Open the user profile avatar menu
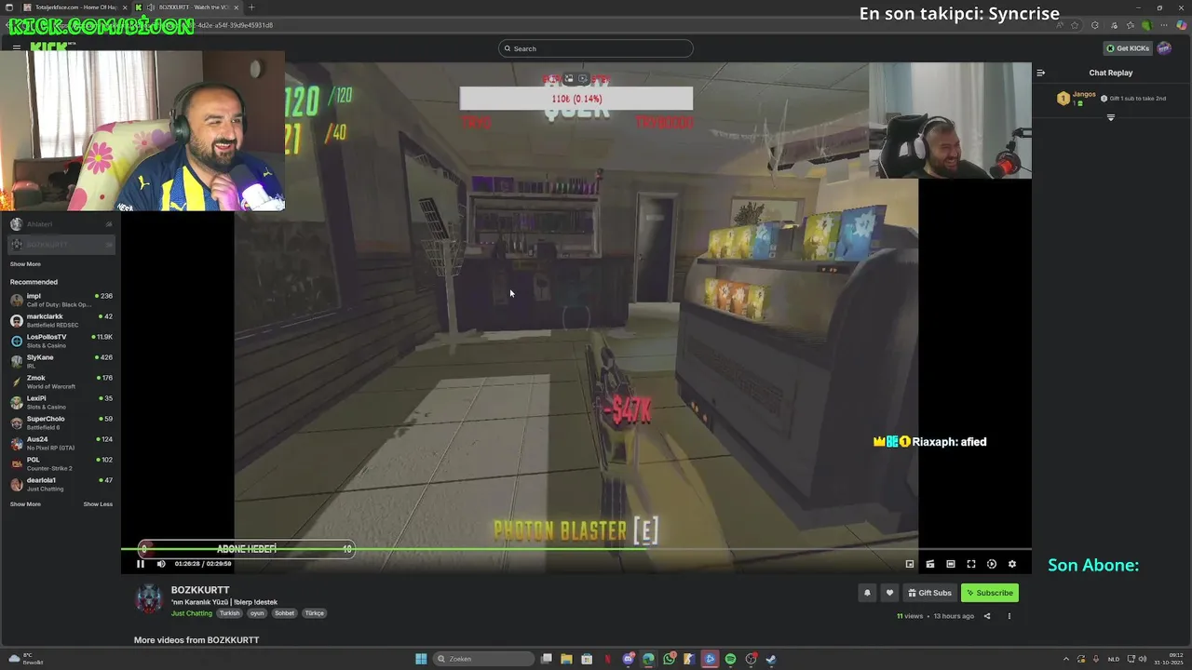The image size is (1192, 670). point(1164,48)
